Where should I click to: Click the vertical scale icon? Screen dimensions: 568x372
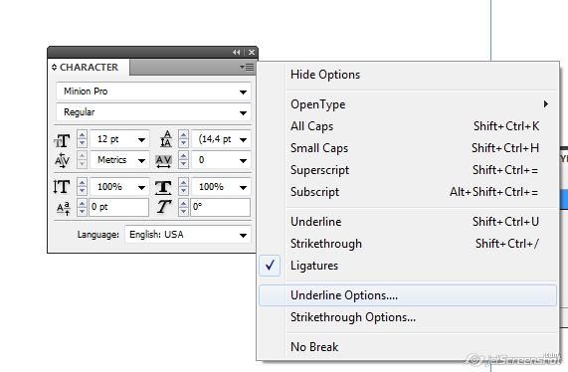click(62, 187)
